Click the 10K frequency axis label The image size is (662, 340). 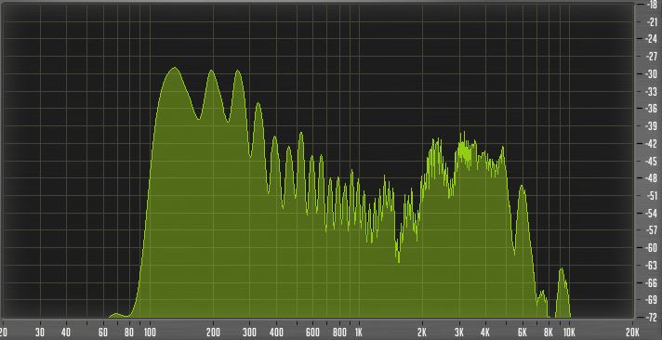(570, 332)
